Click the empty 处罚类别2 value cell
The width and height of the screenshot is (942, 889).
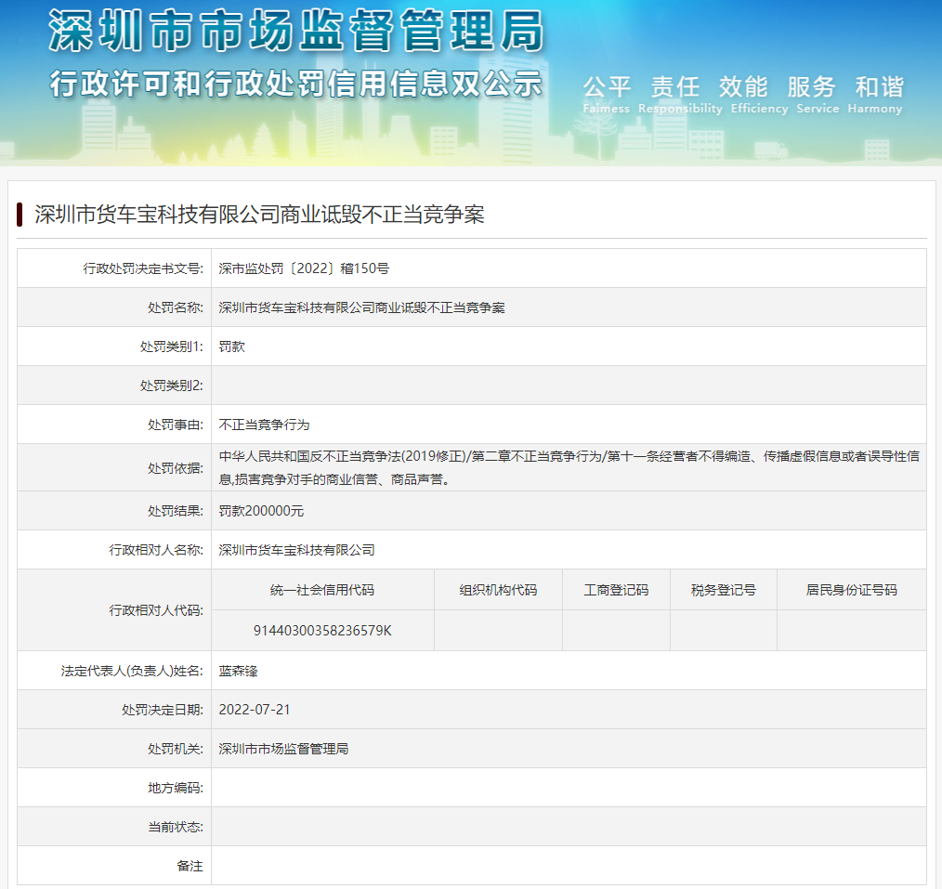tap(569, 386)
